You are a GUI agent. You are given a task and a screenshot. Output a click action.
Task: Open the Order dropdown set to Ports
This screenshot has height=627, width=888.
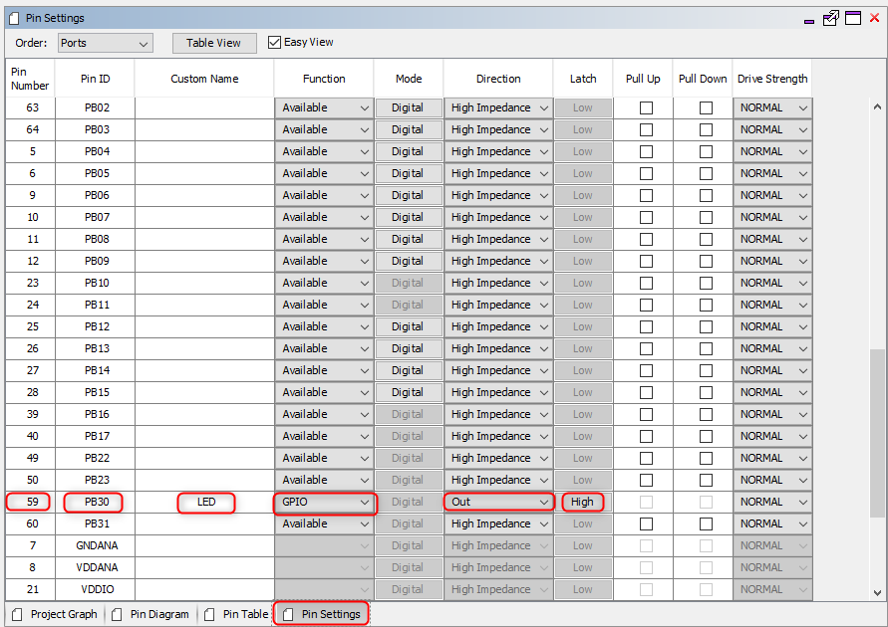[x=105, y=43]
